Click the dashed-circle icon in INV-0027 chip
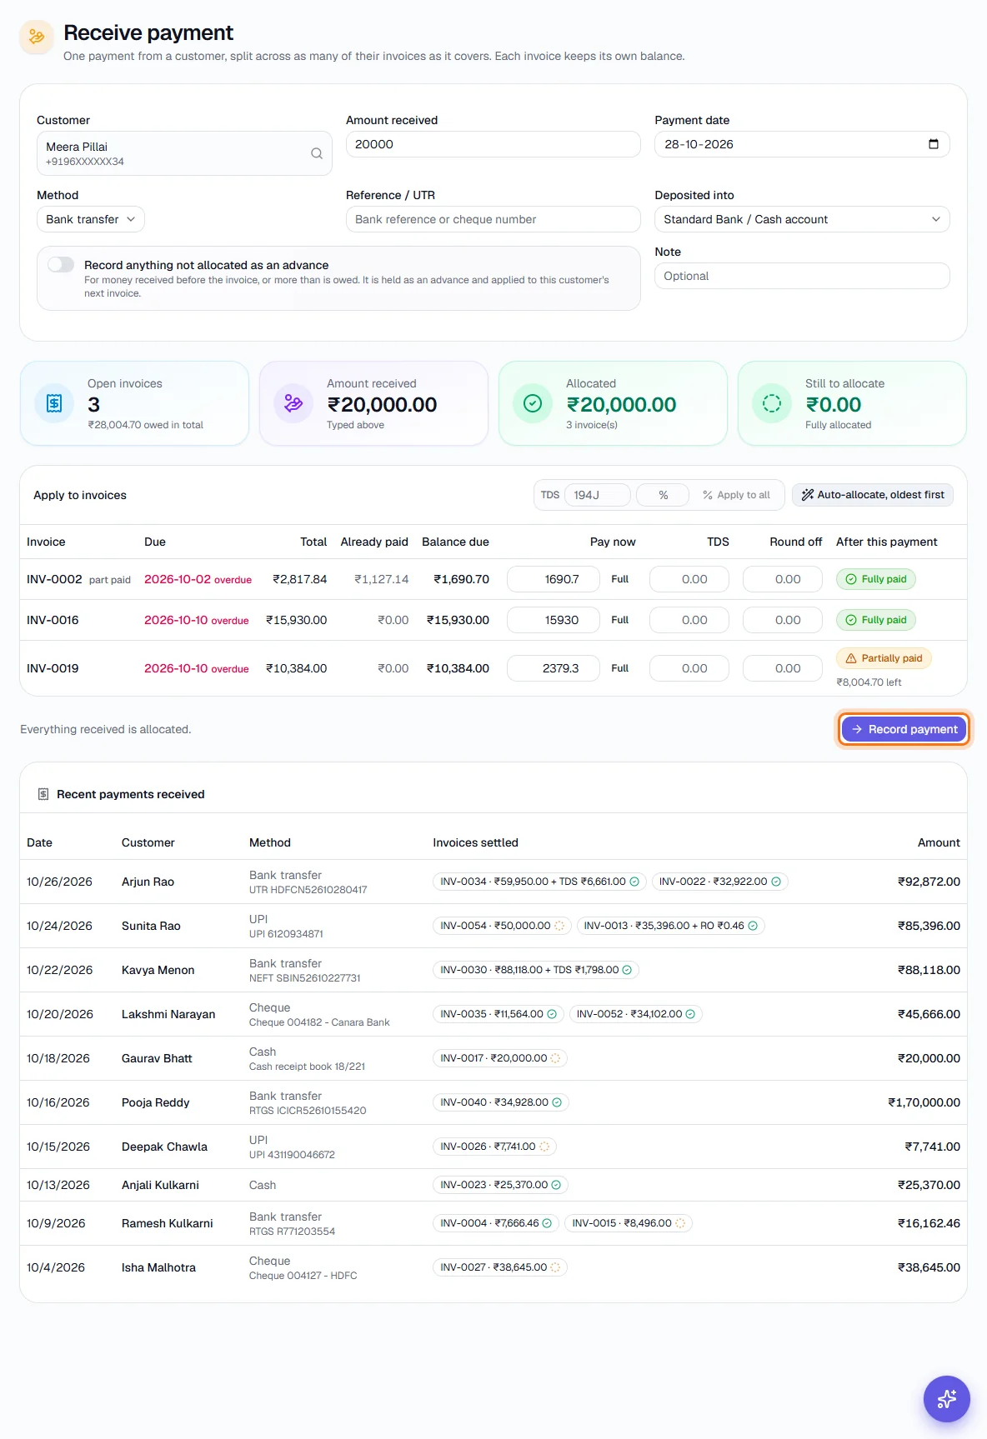The image size is (987, 1439). click(x=555, y=1267)
